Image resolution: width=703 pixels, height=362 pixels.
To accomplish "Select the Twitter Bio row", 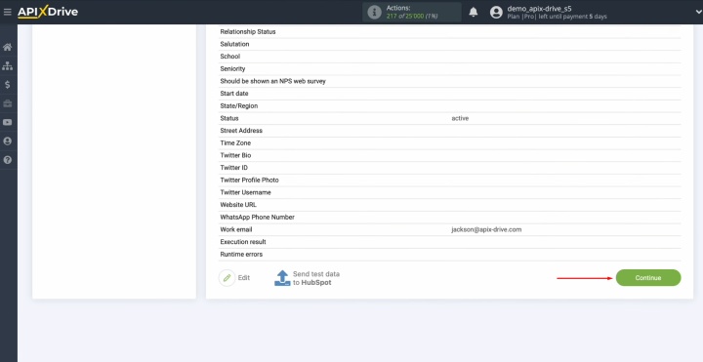I will pos(450,155).
